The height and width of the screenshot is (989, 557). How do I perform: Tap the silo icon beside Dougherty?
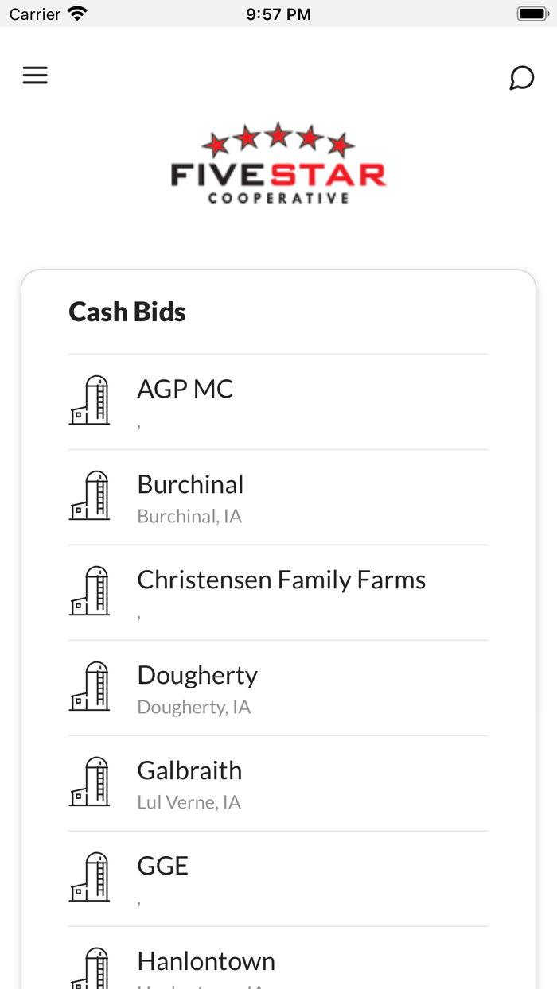tap(89, 686)
